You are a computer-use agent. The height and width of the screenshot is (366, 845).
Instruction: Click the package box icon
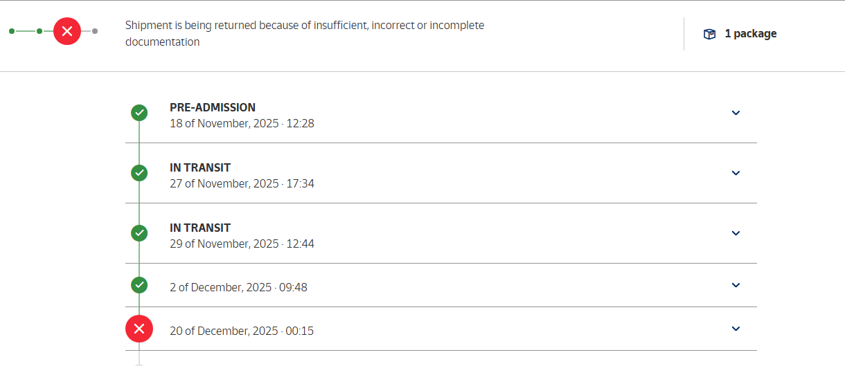click(709, 34)
